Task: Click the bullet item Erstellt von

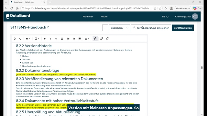Action: click(28, 63)
